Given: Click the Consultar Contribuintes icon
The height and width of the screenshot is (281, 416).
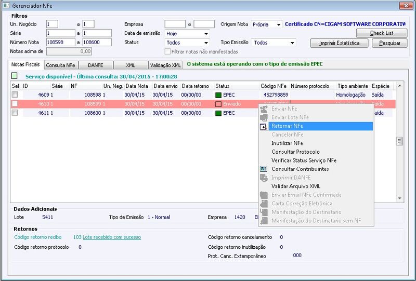Looking at the screenshot, I should [x=264, y=169].
